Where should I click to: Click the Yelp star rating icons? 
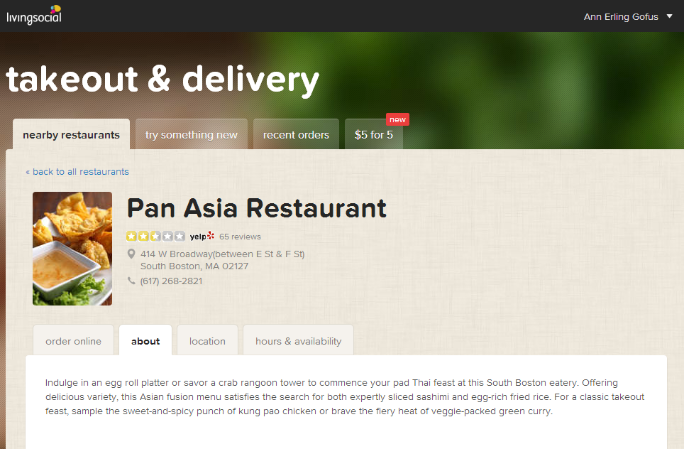click(155, 237)
